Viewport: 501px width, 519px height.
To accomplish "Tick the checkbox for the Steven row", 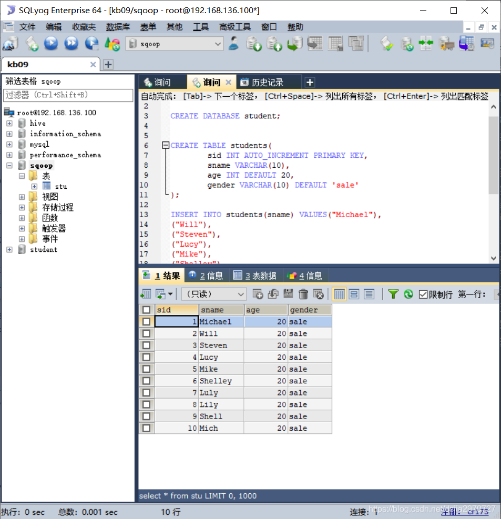I will point(146,345).
